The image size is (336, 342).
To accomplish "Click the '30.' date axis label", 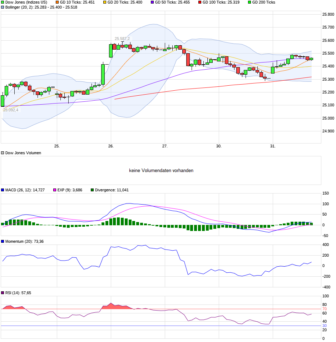I will coord(219,146).
